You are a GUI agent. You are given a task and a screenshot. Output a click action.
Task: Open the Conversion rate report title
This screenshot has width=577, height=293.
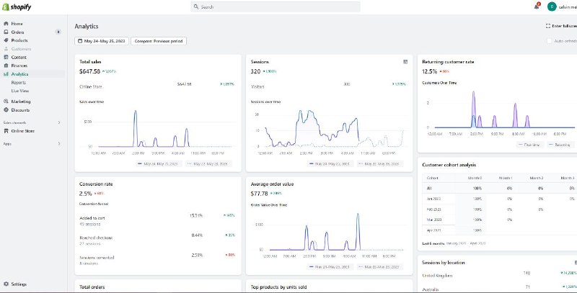coord(96,184)
